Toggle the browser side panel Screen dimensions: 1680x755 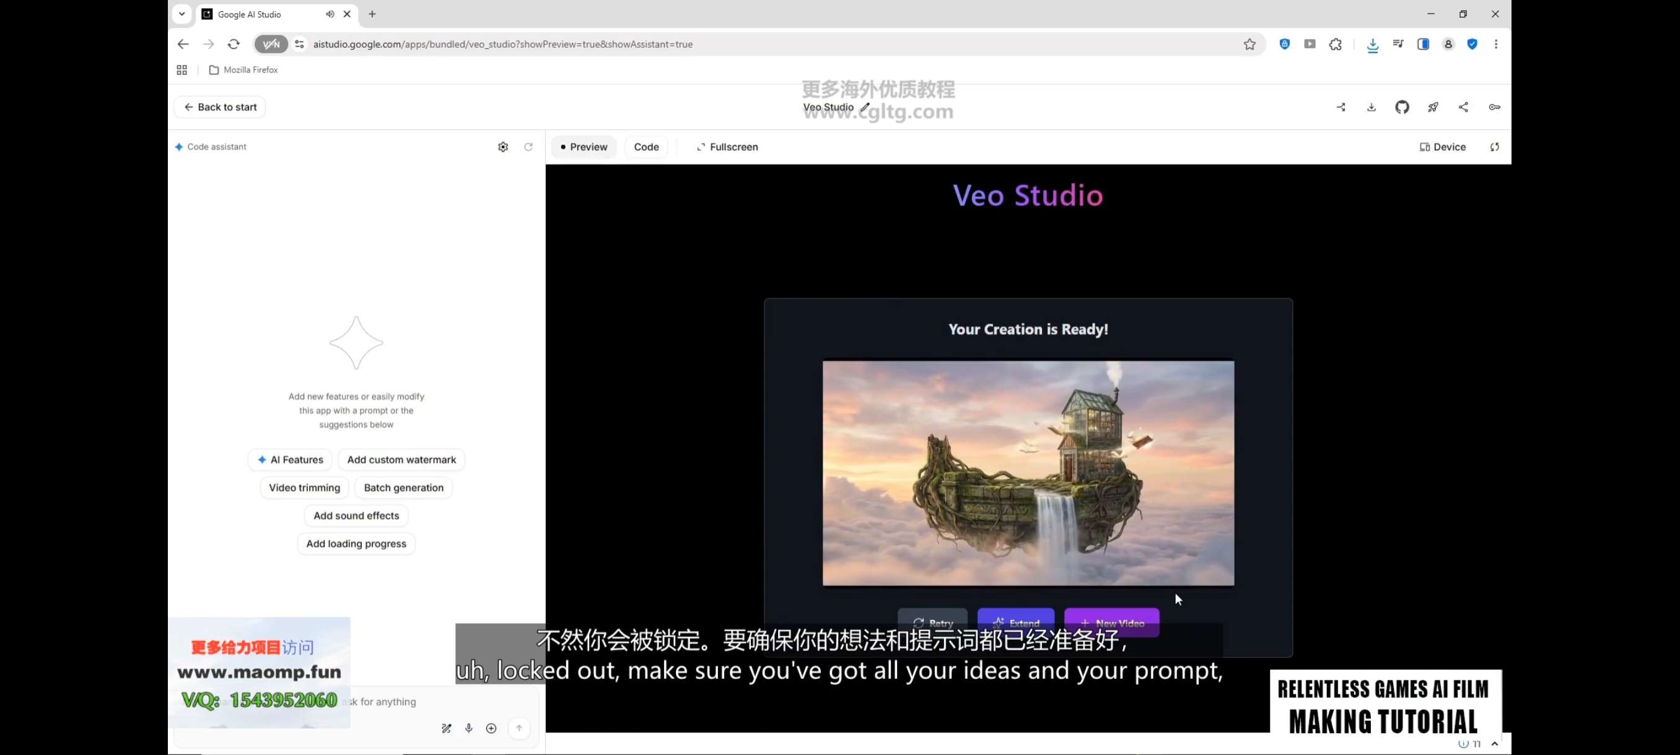1423,45
